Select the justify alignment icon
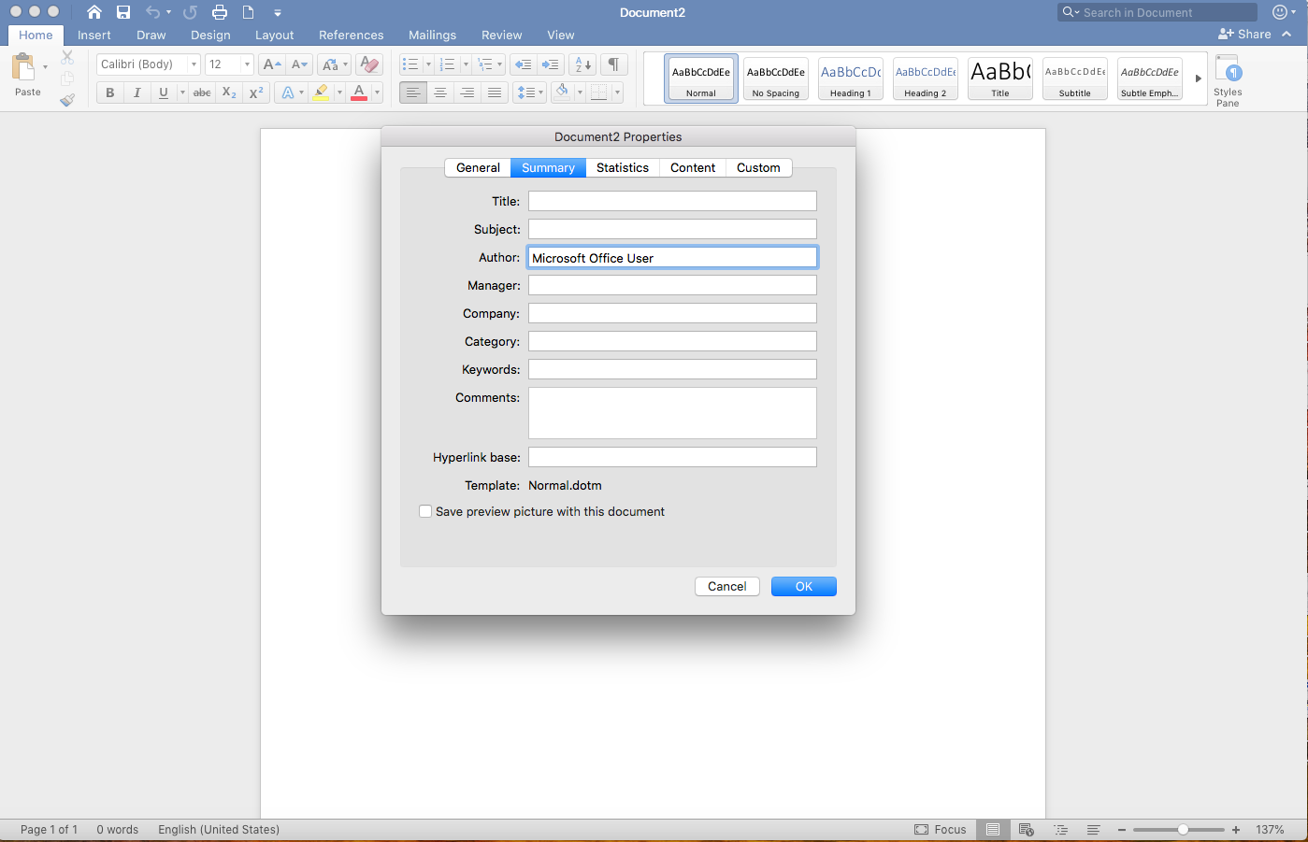 click(495, 92)
